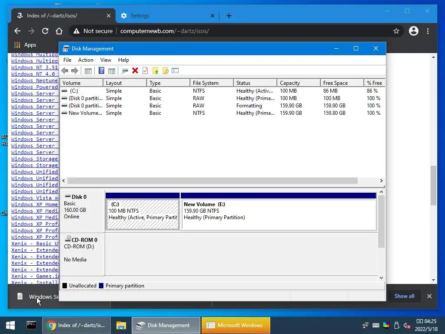Open the File menu in Disk Management

point(67,60)
